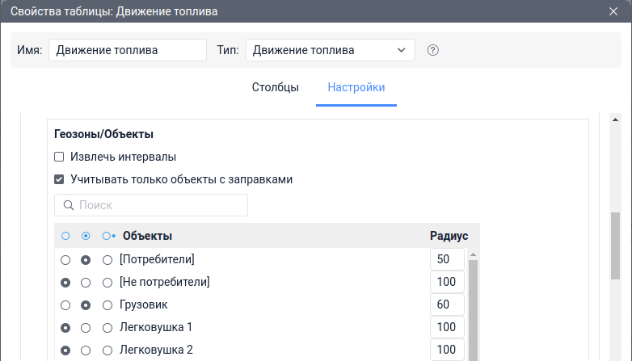This screenshot has width=632, height=361.
Task: Click the dotted circle column header icon
Action: [x=86, y=237]
